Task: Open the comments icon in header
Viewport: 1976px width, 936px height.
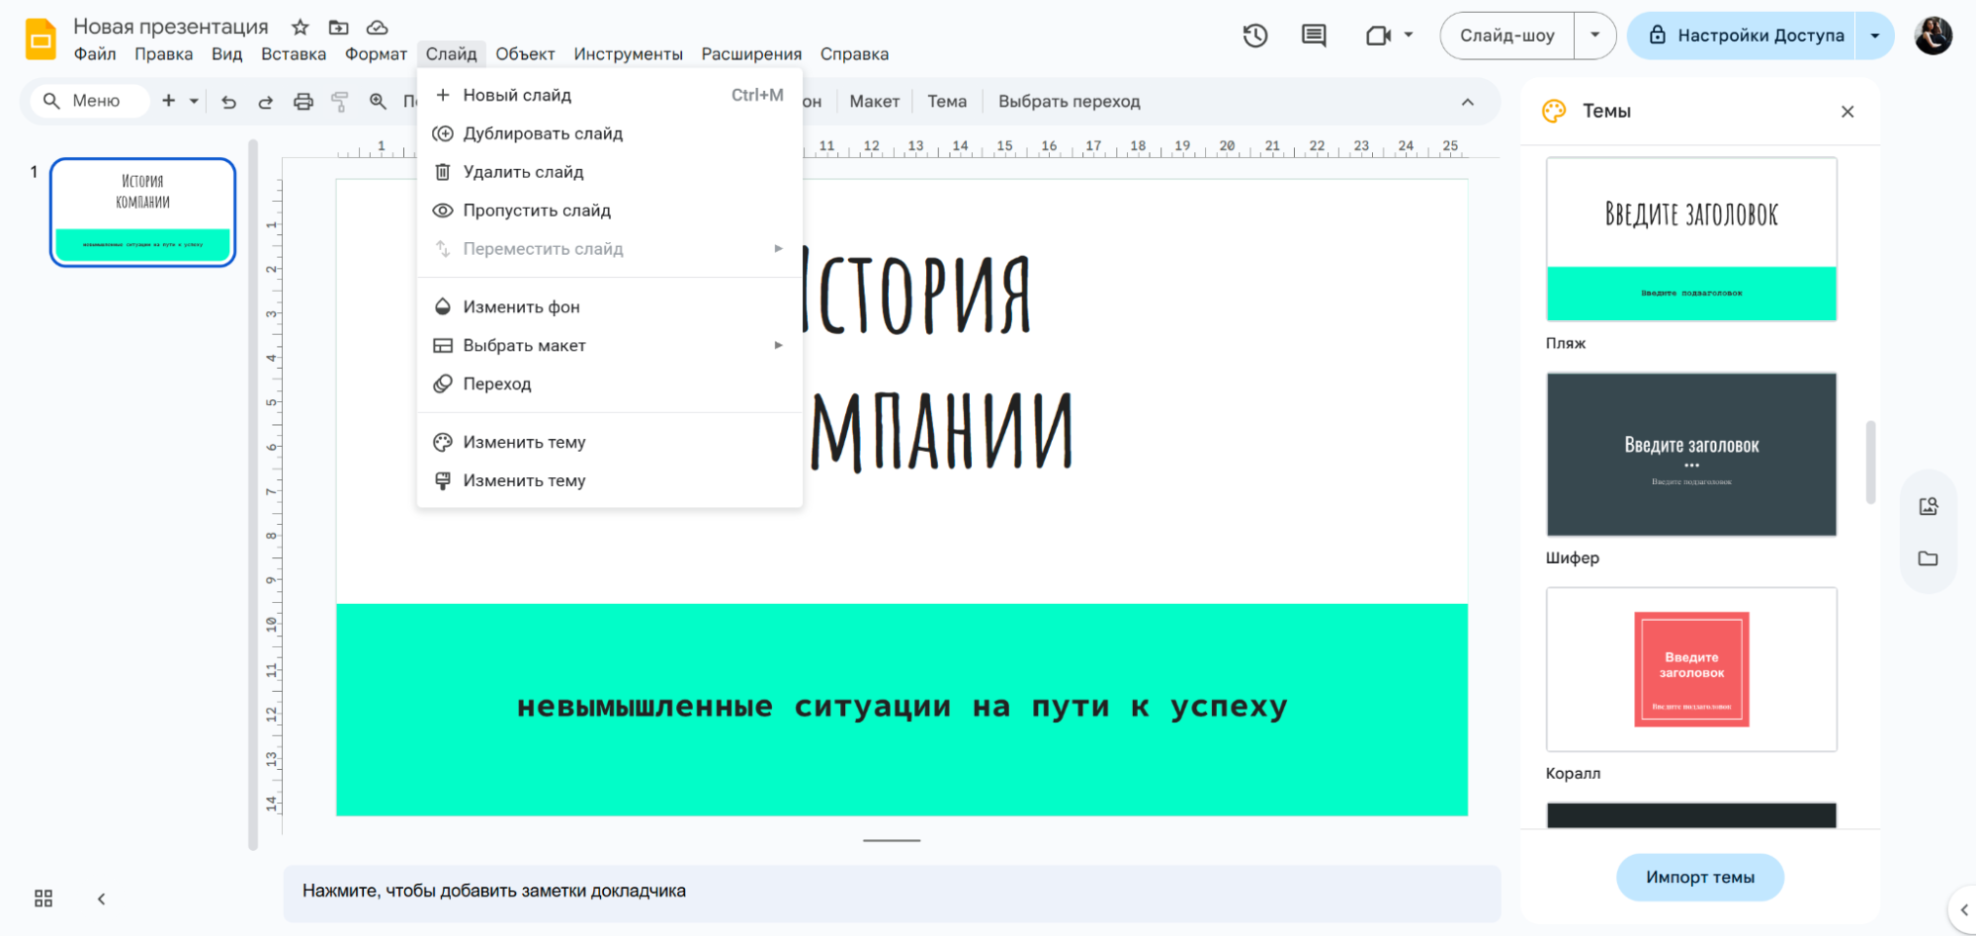Action: tap(1313, 36)
